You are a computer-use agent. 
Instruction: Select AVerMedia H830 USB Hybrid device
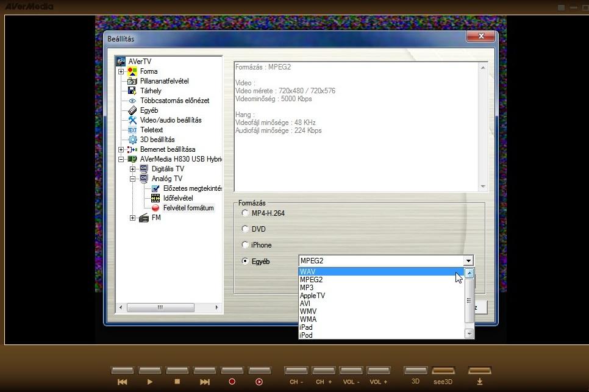coord(180,159)
